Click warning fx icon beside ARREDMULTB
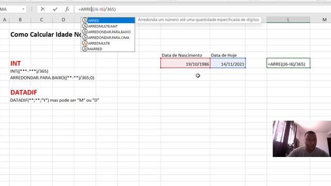 click(x=85, y=43)
